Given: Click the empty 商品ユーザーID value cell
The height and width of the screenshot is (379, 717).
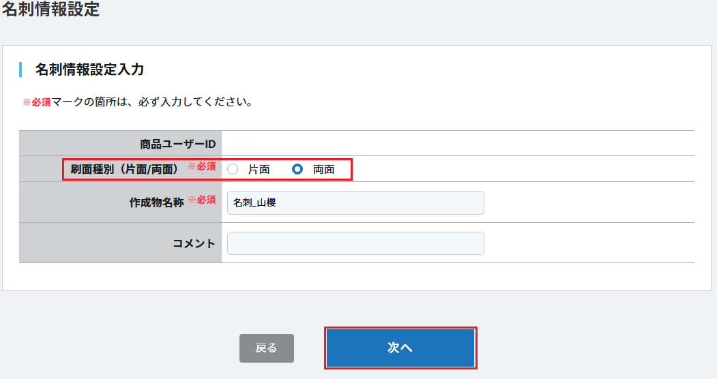Looking at the screenshot, I should pos(457,144).
